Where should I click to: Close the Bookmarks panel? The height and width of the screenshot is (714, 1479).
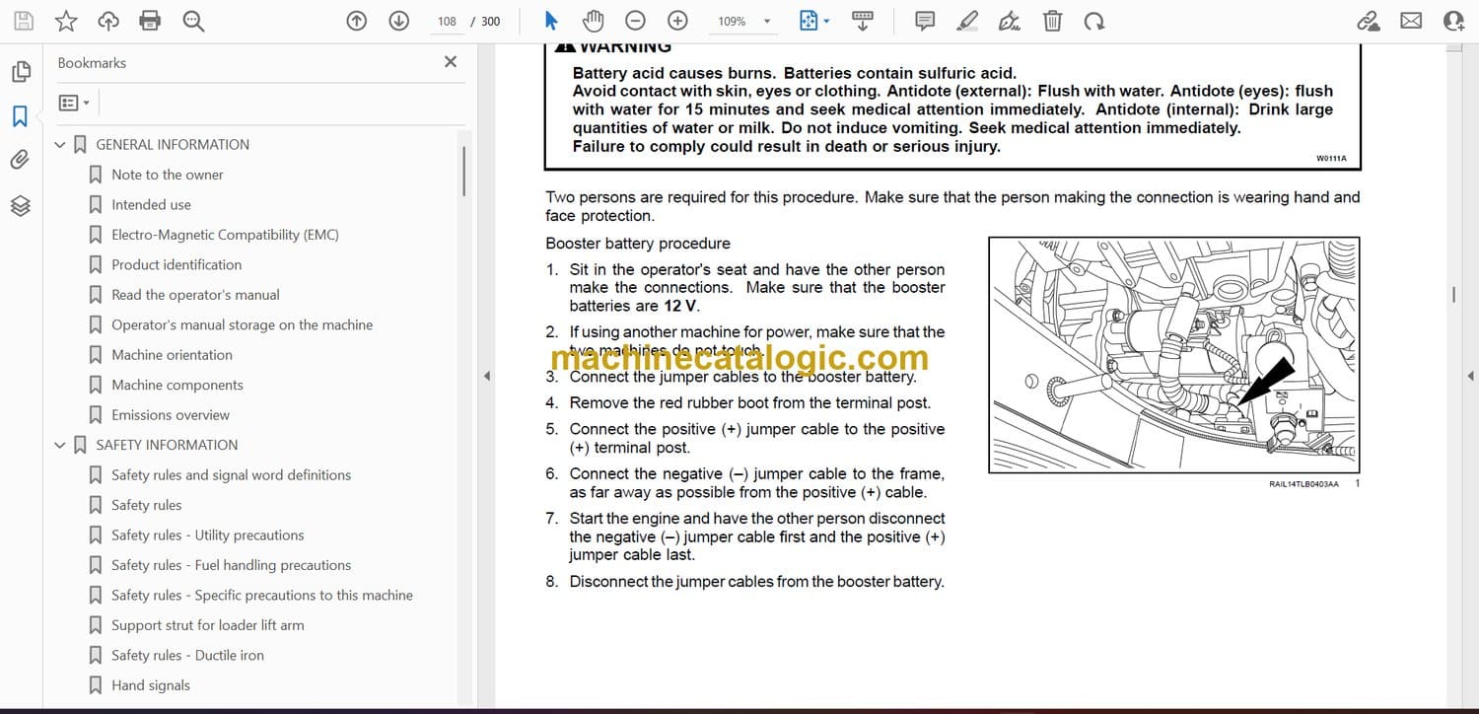[x=451, y=62]
